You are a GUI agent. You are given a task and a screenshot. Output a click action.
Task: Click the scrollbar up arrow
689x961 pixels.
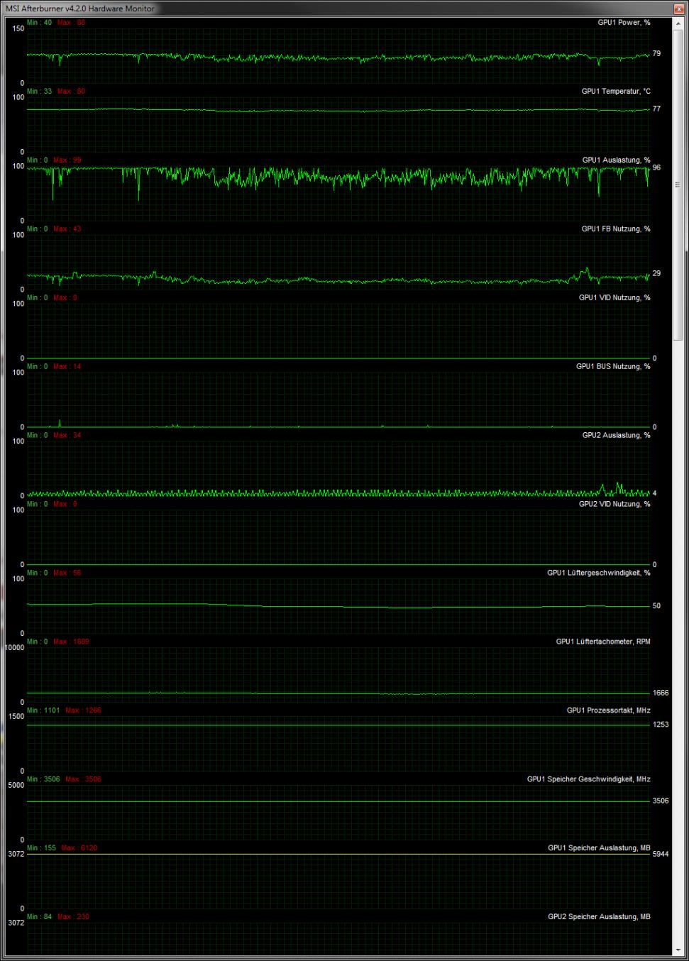pos(680,24)
